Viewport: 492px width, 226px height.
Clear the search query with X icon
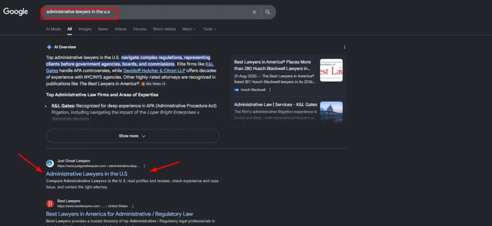point(254,12)
